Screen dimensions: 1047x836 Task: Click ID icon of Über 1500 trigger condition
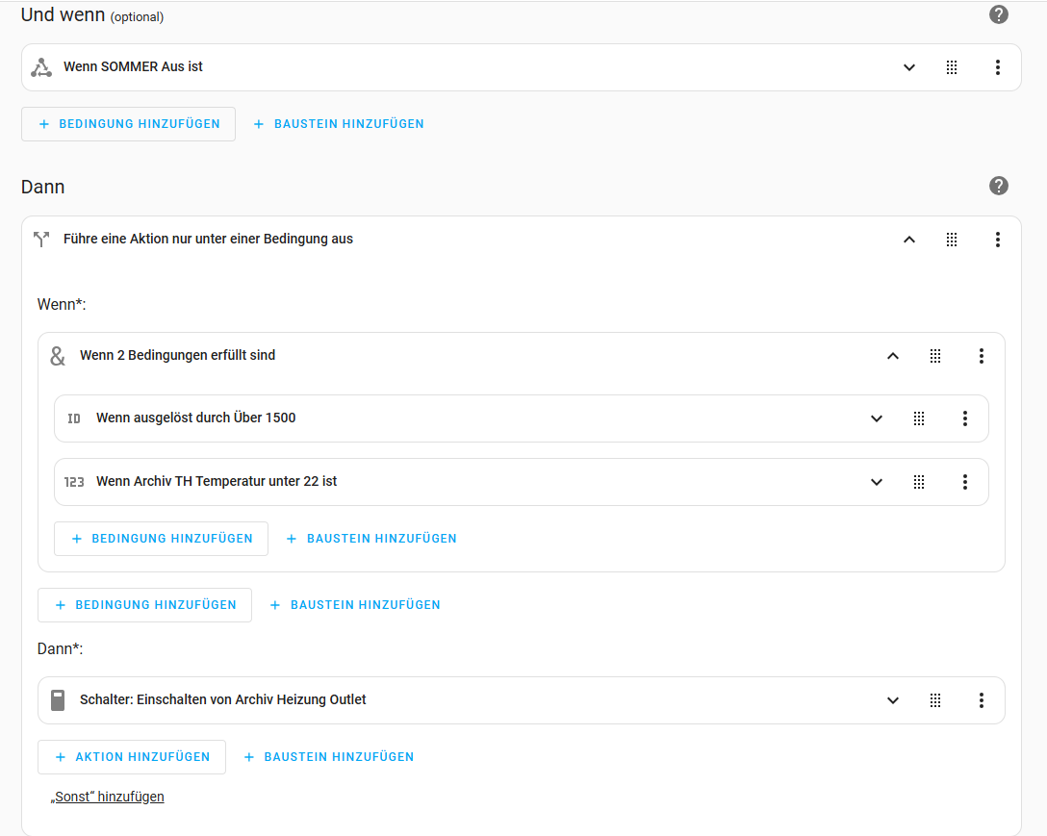(x=74, y=418)
